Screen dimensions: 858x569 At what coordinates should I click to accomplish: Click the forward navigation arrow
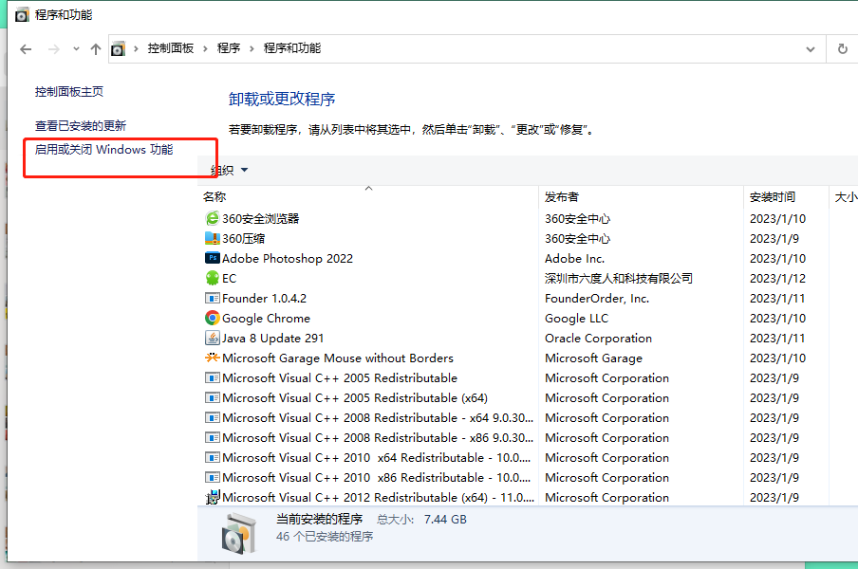coord(53,49)
